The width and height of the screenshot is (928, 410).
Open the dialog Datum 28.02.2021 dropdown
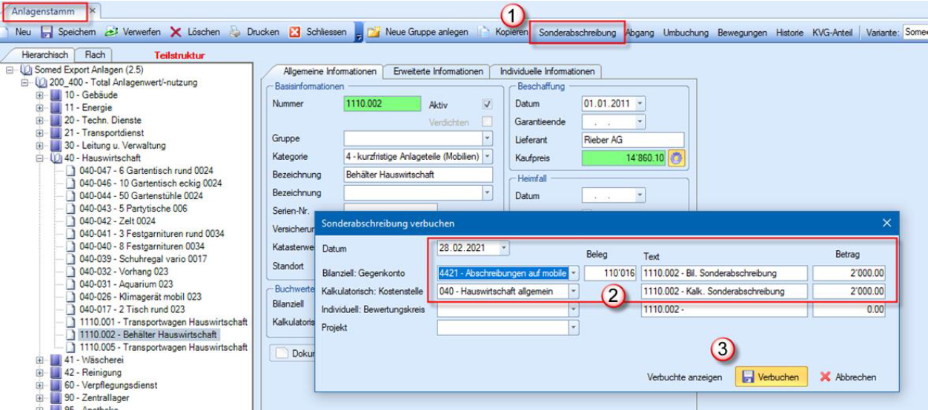tap(503, 248)
